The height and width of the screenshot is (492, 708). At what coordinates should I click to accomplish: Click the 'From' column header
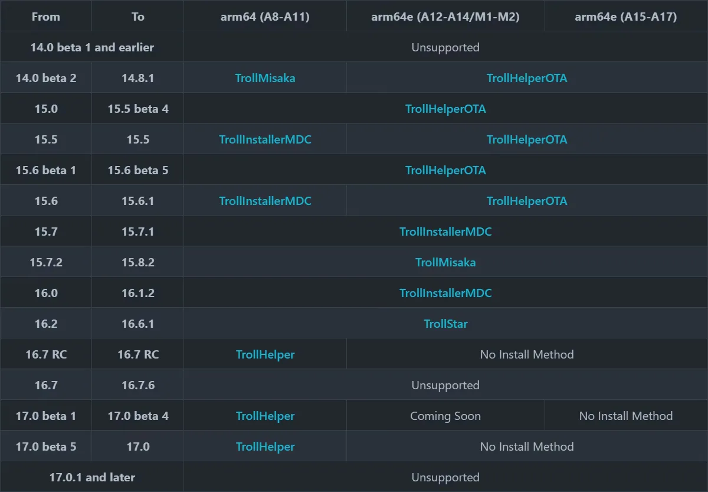[46, 17]
